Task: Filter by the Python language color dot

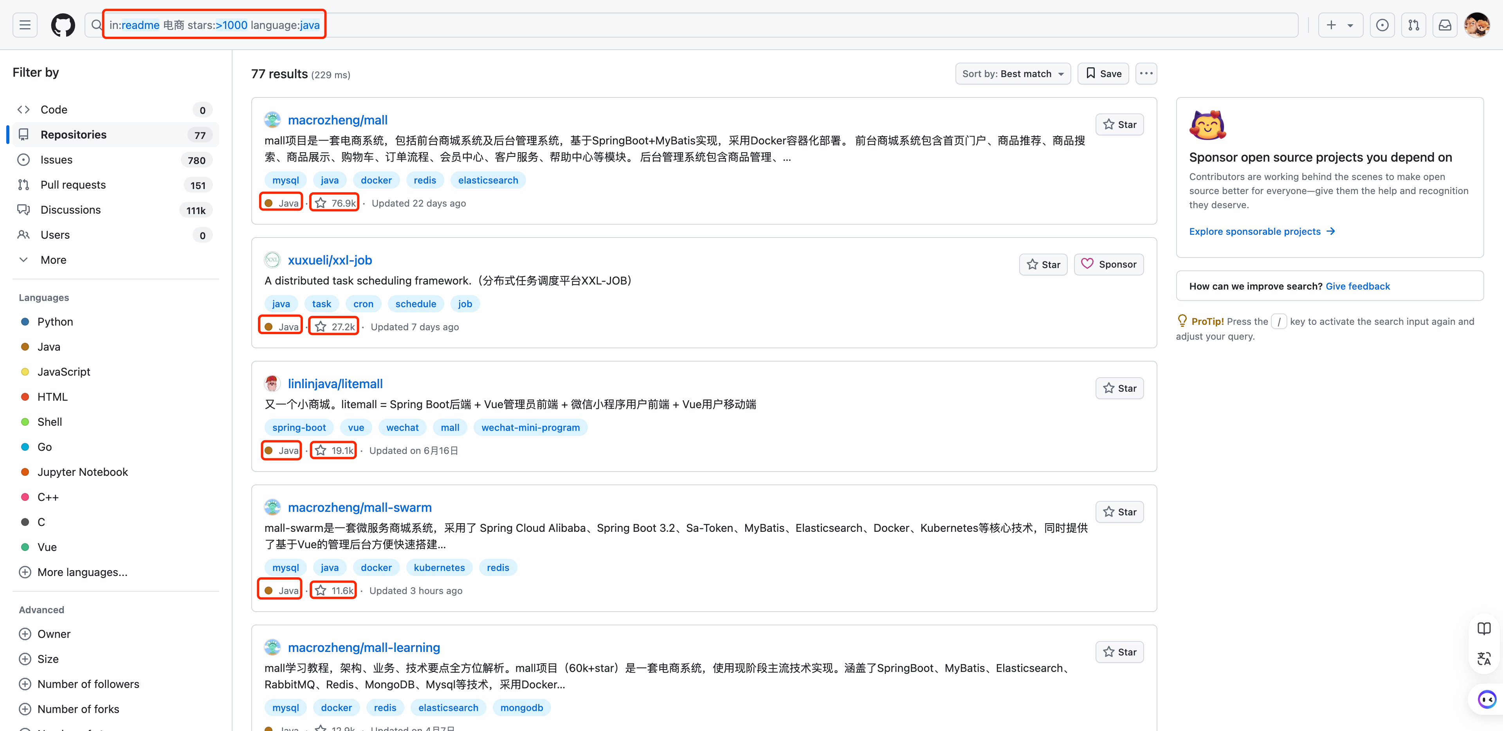Action: pyautogui.click(x=25, y=321)
